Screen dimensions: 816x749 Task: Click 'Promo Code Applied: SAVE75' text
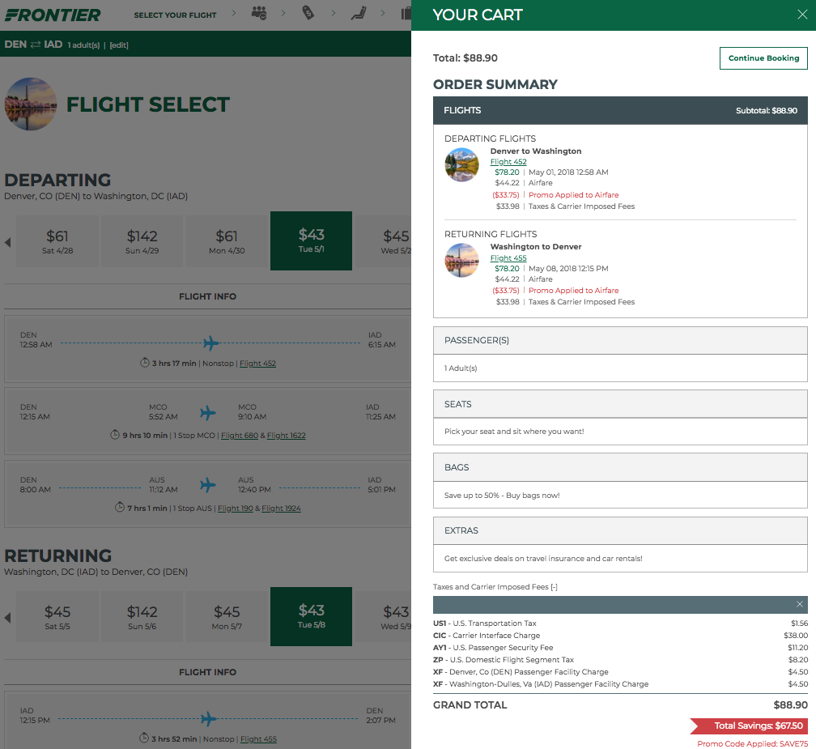(753, 744)
